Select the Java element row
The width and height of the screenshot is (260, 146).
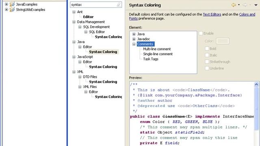point(141,34)
